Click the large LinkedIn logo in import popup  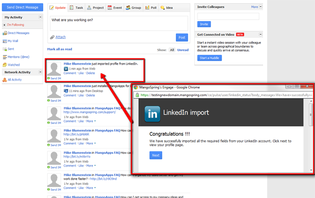[x=152, y=114]
